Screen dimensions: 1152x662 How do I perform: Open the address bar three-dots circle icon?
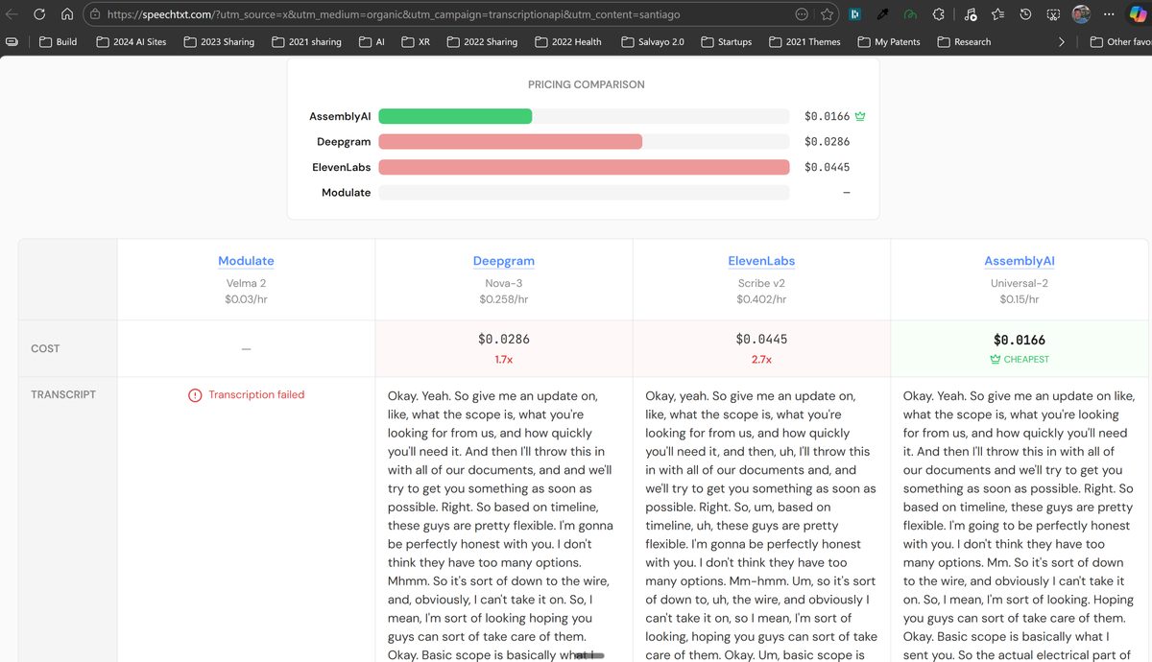(x=802, y=14)
